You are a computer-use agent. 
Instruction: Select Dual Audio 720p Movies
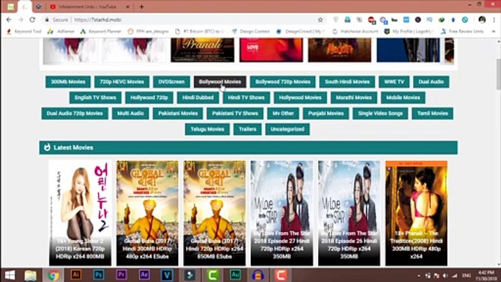tap(75, 113)
